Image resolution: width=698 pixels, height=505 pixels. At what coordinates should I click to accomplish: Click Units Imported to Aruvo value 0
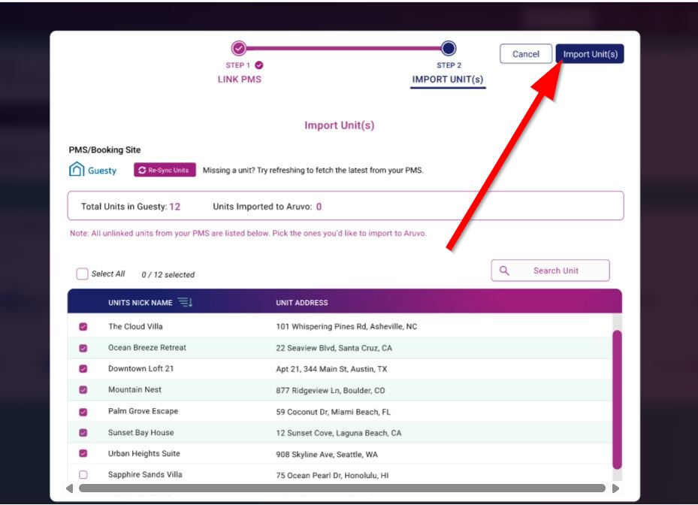pos(319,207)
